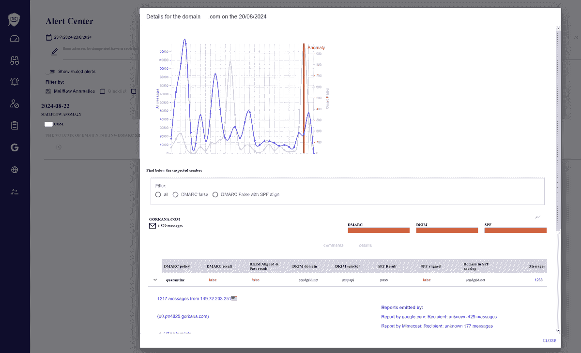Click the 'Alert Center' page title
Viewport: 581px width, 353px height.
pyautogui.click(x=69, y=21)
